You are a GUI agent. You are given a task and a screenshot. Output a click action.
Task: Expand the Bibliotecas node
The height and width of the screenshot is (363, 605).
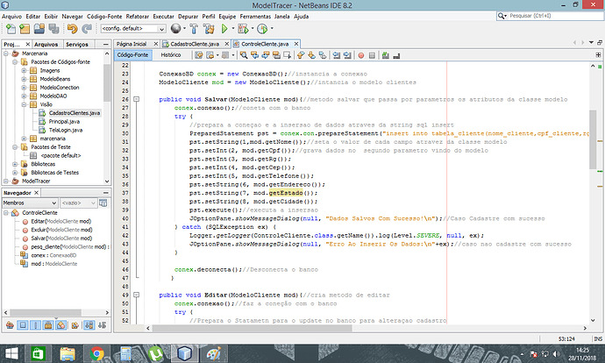[15, 164]
